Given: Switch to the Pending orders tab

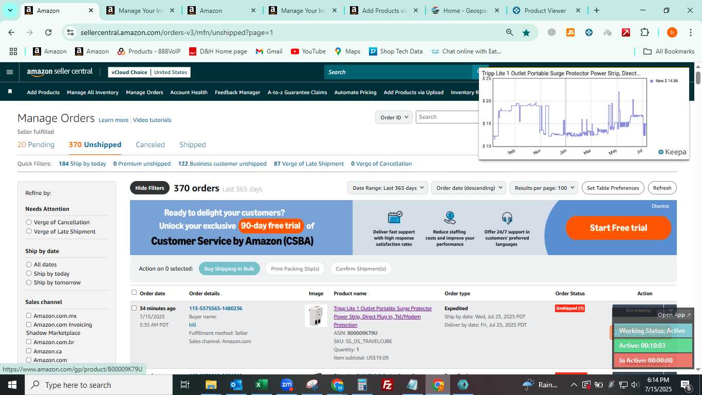Looking at the screenshot, I should 36,145.
